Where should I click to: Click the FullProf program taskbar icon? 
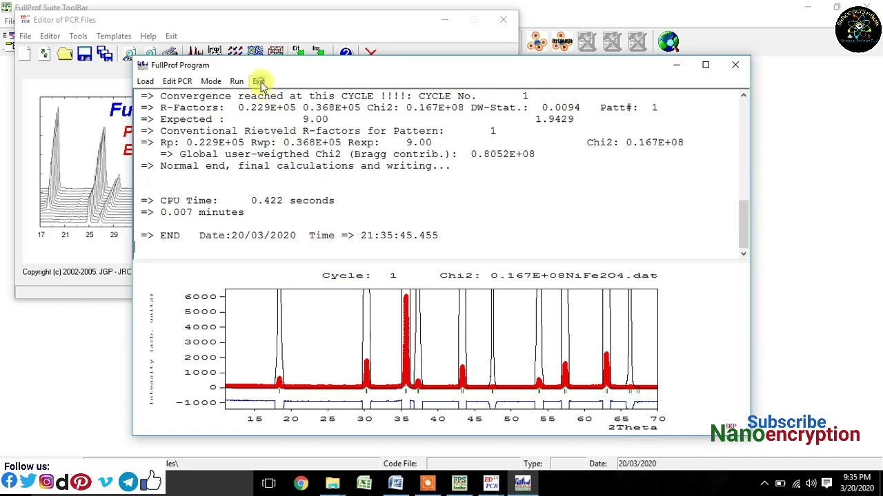pyautogui.click(x=523, y=483)
